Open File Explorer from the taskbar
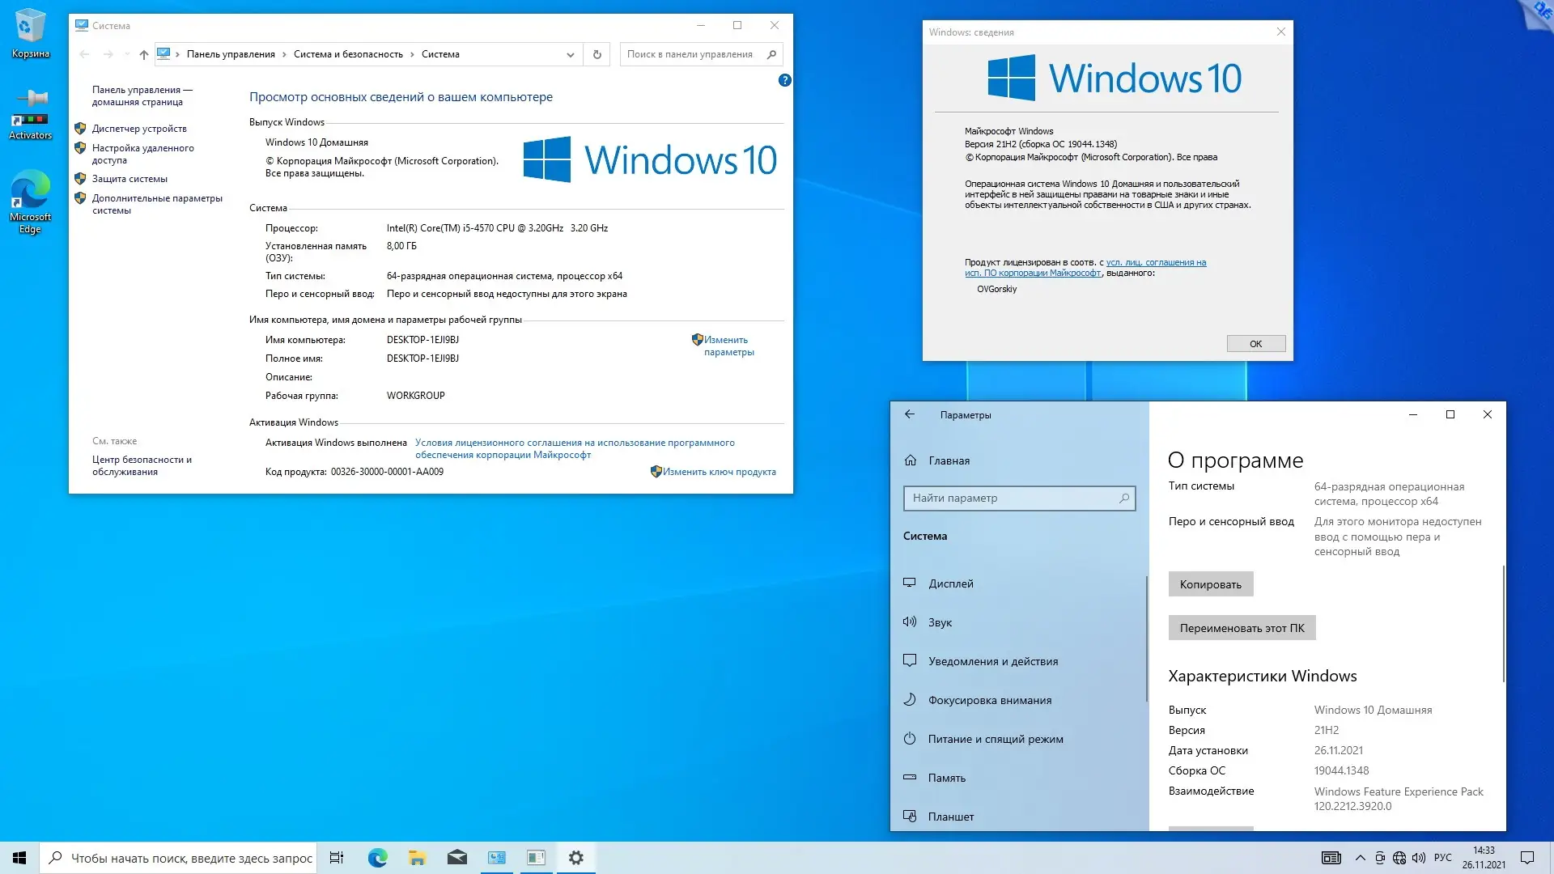Image resolution: width=1554 pixels, height=874 pixels. click(x=417, y=857)
